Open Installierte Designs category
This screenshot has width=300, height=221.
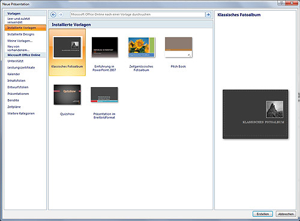click(x=21, y=34)
